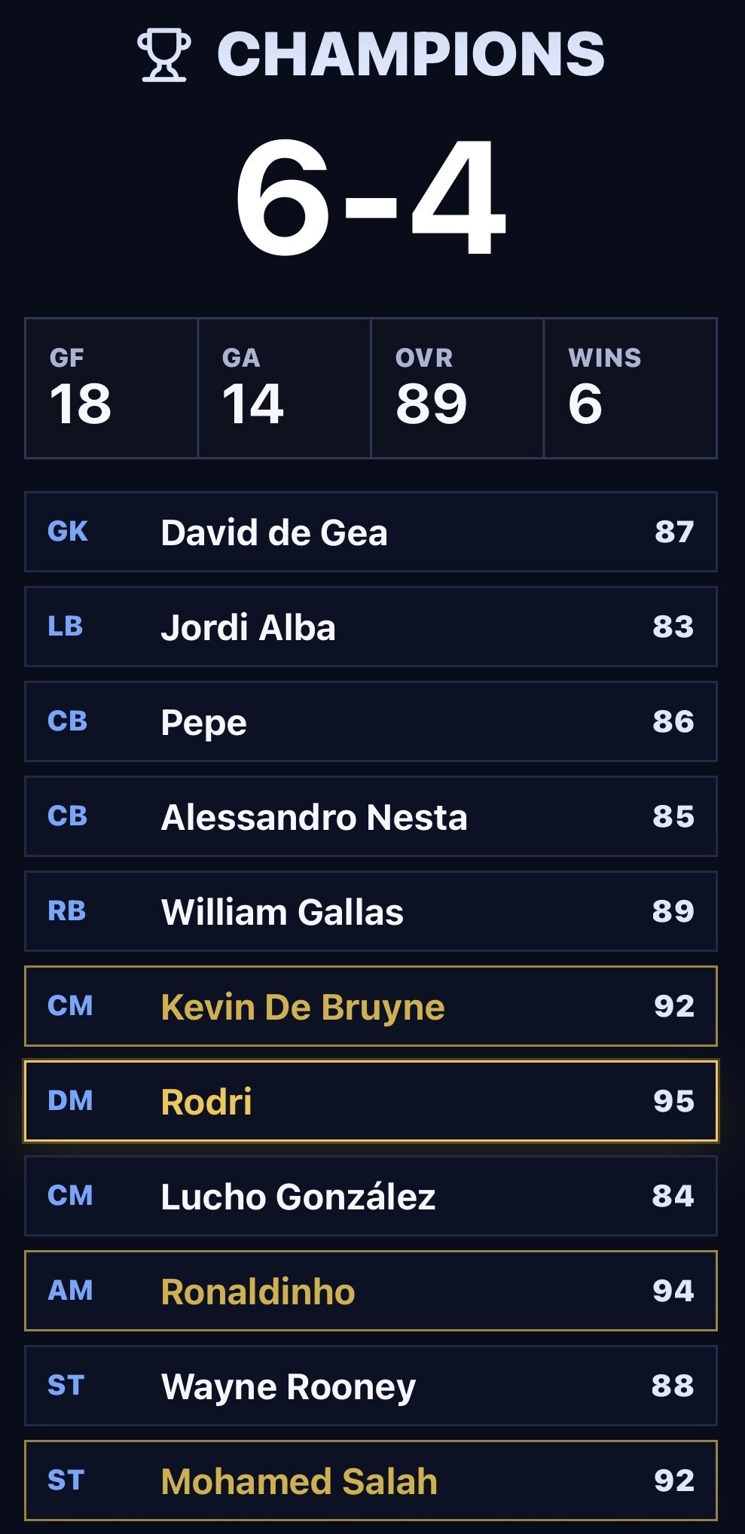745x1534 pixels.
Task: Click the GK position label
Action: 68,532
